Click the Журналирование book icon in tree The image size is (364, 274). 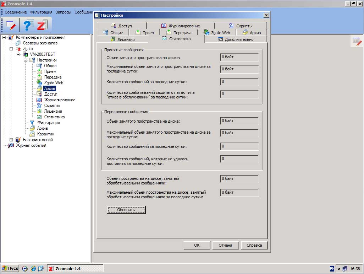pos(39,100)
